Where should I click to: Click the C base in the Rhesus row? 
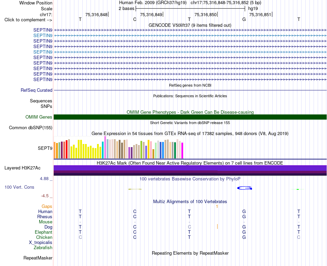pyautogui.click(x=135, y=217)
